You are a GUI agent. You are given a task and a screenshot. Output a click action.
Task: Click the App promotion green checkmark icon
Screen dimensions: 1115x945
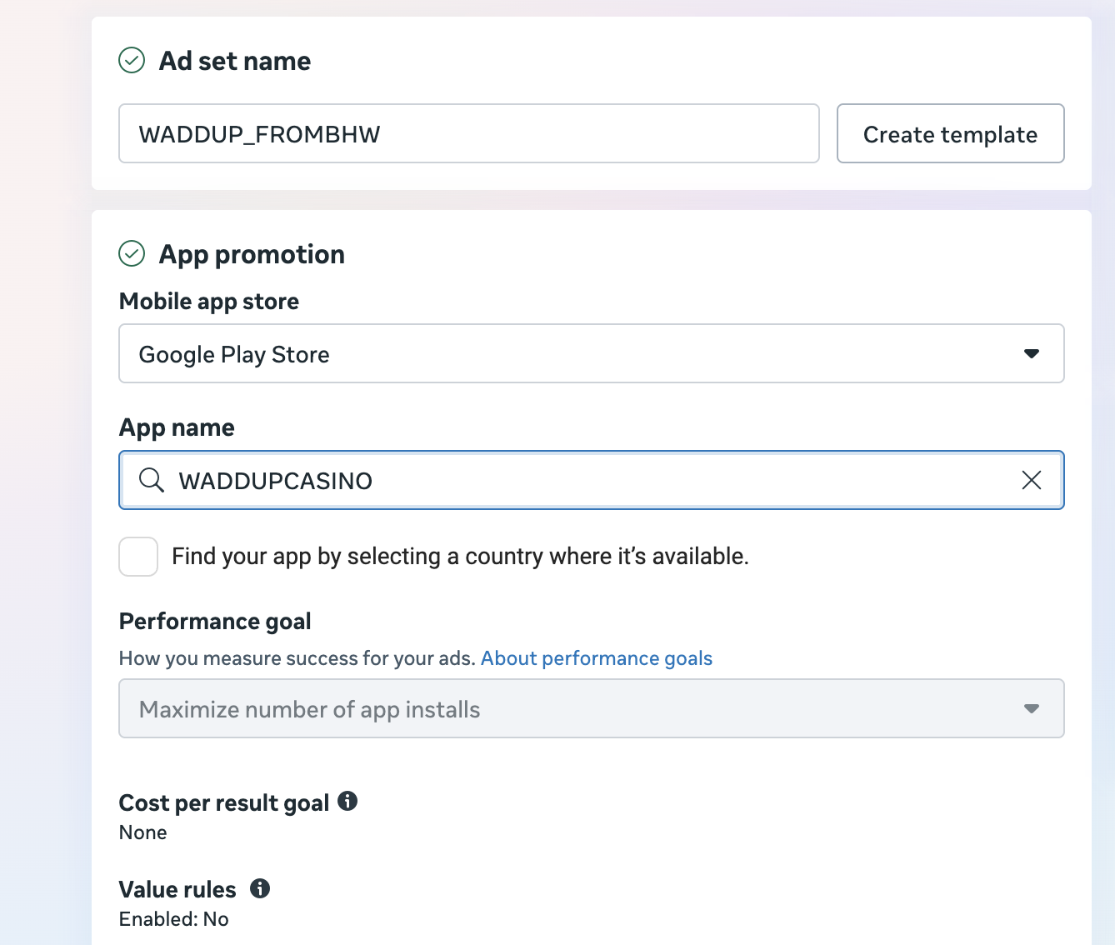pos(132,253)
